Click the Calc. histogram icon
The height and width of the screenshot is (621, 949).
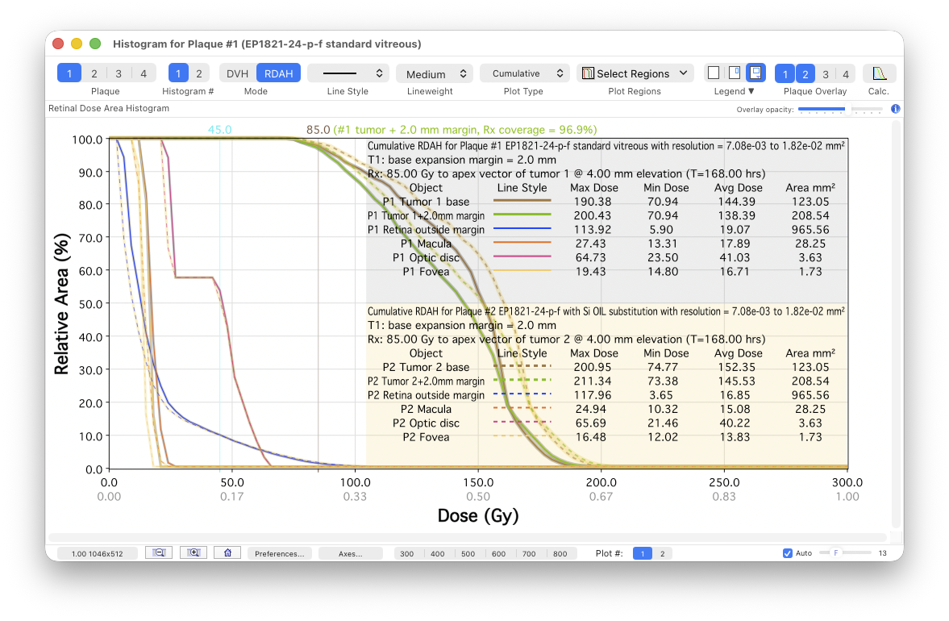879,73
